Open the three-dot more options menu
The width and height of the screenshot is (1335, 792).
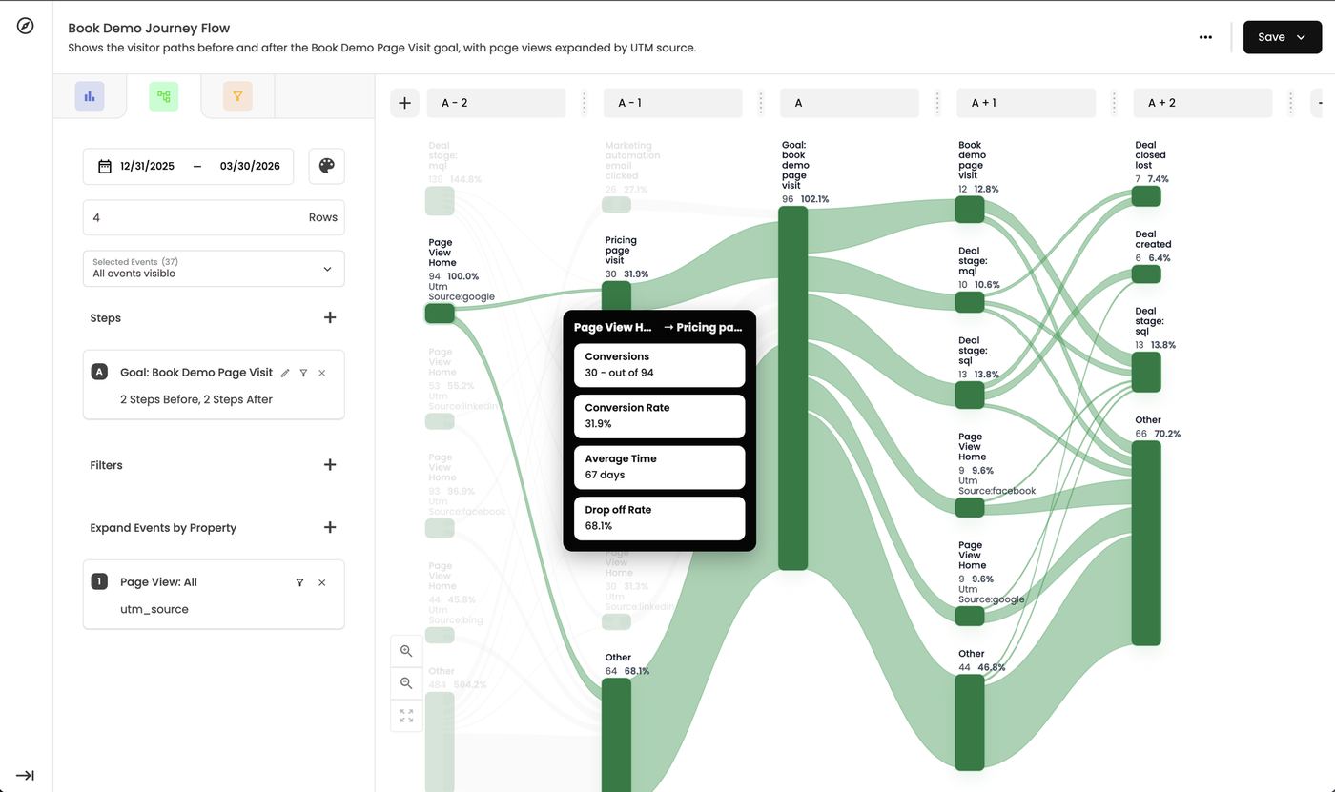[x=1205, y=37]
